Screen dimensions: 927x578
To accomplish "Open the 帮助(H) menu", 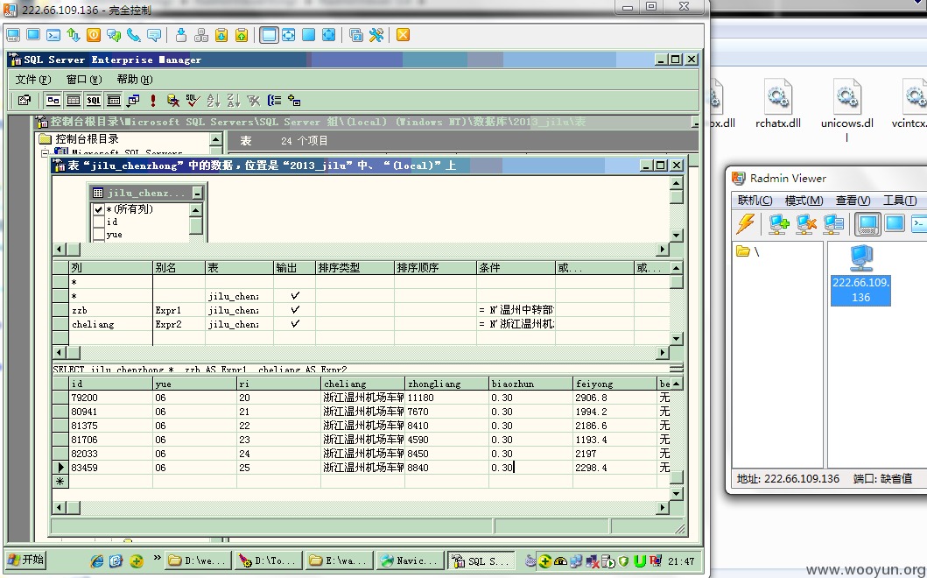I will [x=135, y=80].
